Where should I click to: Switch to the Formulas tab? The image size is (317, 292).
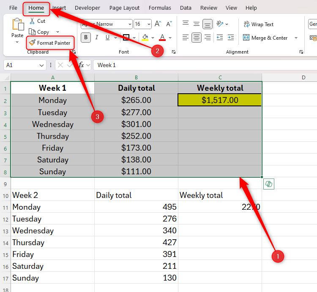[160, 8]
